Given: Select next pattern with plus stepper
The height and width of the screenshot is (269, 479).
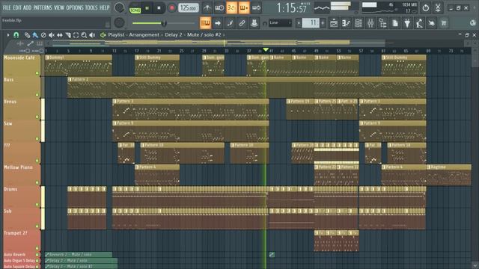Looking at the screenshot, I should (x=323, y=23).
